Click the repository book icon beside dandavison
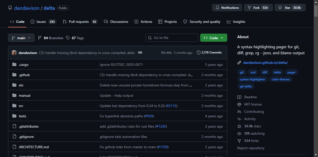The width and height of the screenshot is (318, 157). click(10, 8)
